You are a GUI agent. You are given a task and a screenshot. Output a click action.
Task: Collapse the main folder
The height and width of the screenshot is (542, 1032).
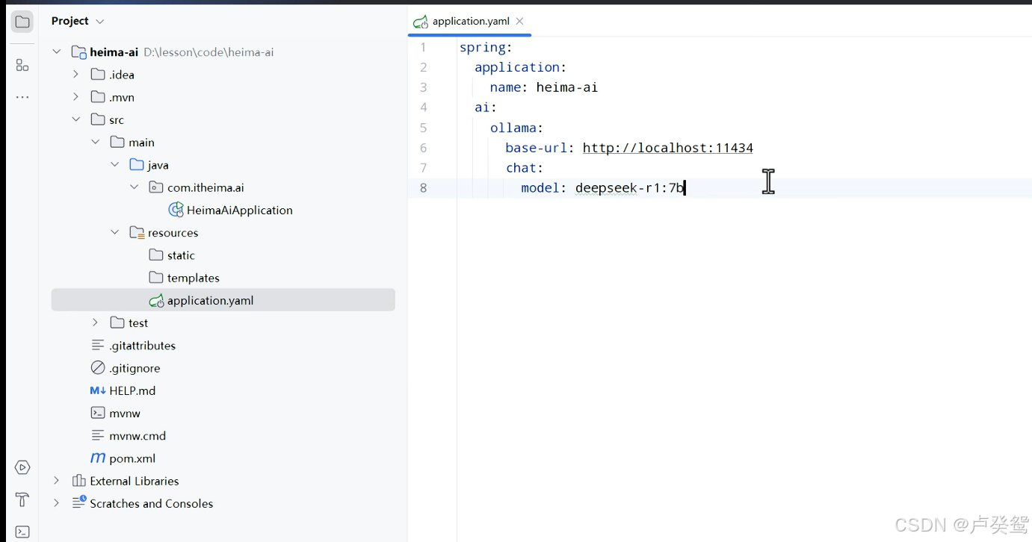[x=95, y=142]
